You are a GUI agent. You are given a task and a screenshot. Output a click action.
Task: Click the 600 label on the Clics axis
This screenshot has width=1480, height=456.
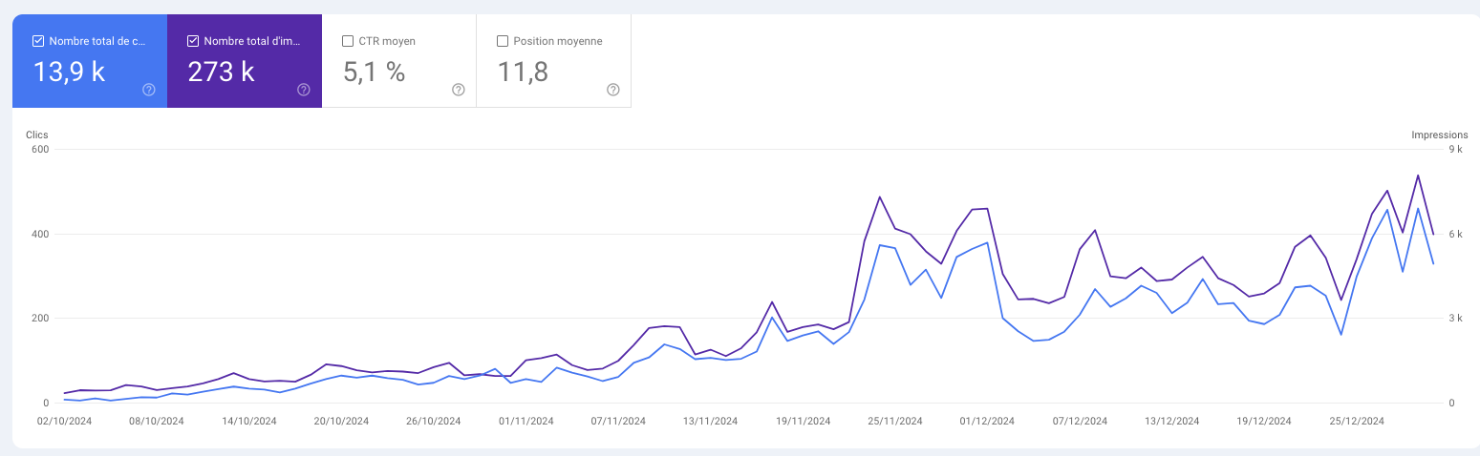pos(40,150)
